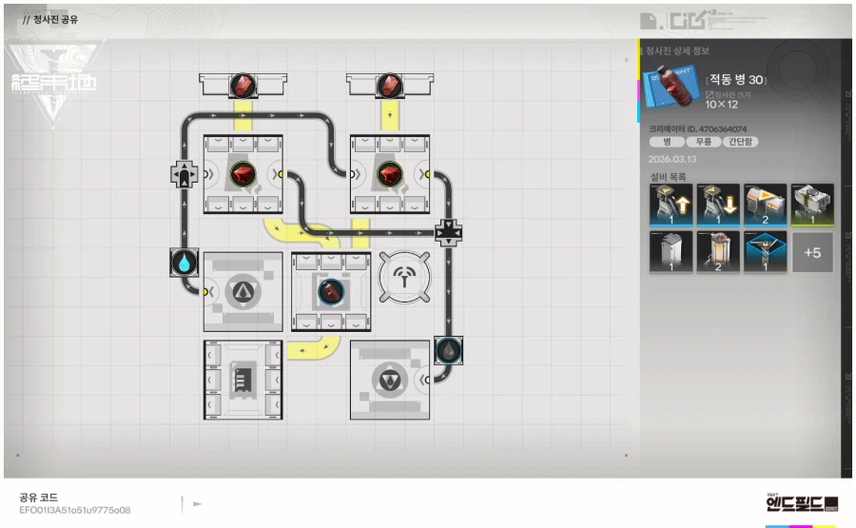
Task: Click the equipment tile with down arrow
Action: 717,205
